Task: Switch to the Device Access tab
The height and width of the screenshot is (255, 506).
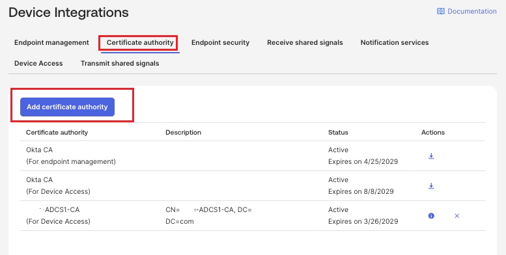Action: pyautogui.click(x=38, y=63)
